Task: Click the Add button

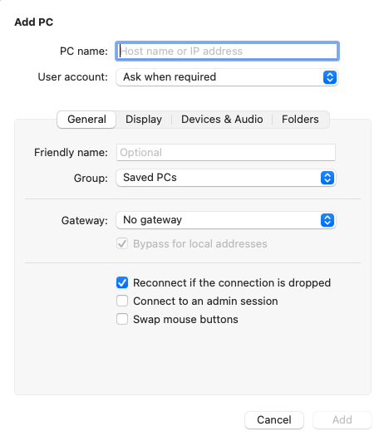Action: click(342, 420)
